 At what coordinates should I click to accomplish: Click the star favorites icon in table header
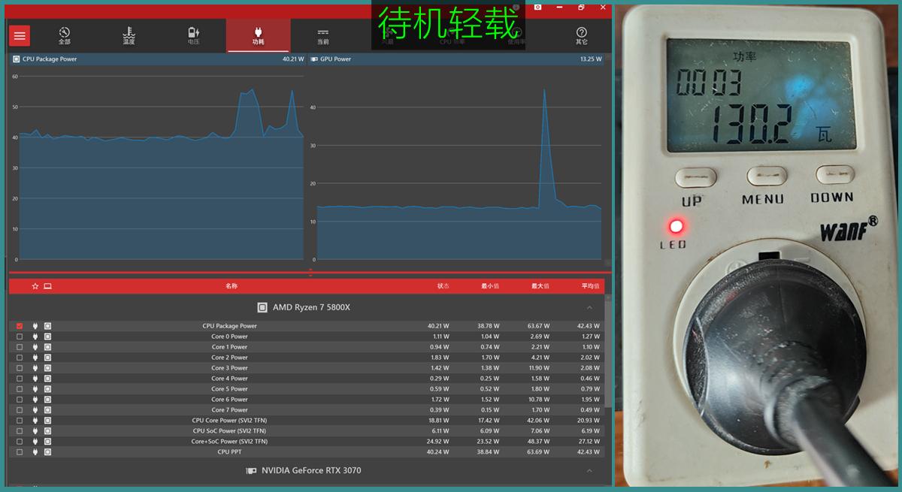click(x=33, y=286)
